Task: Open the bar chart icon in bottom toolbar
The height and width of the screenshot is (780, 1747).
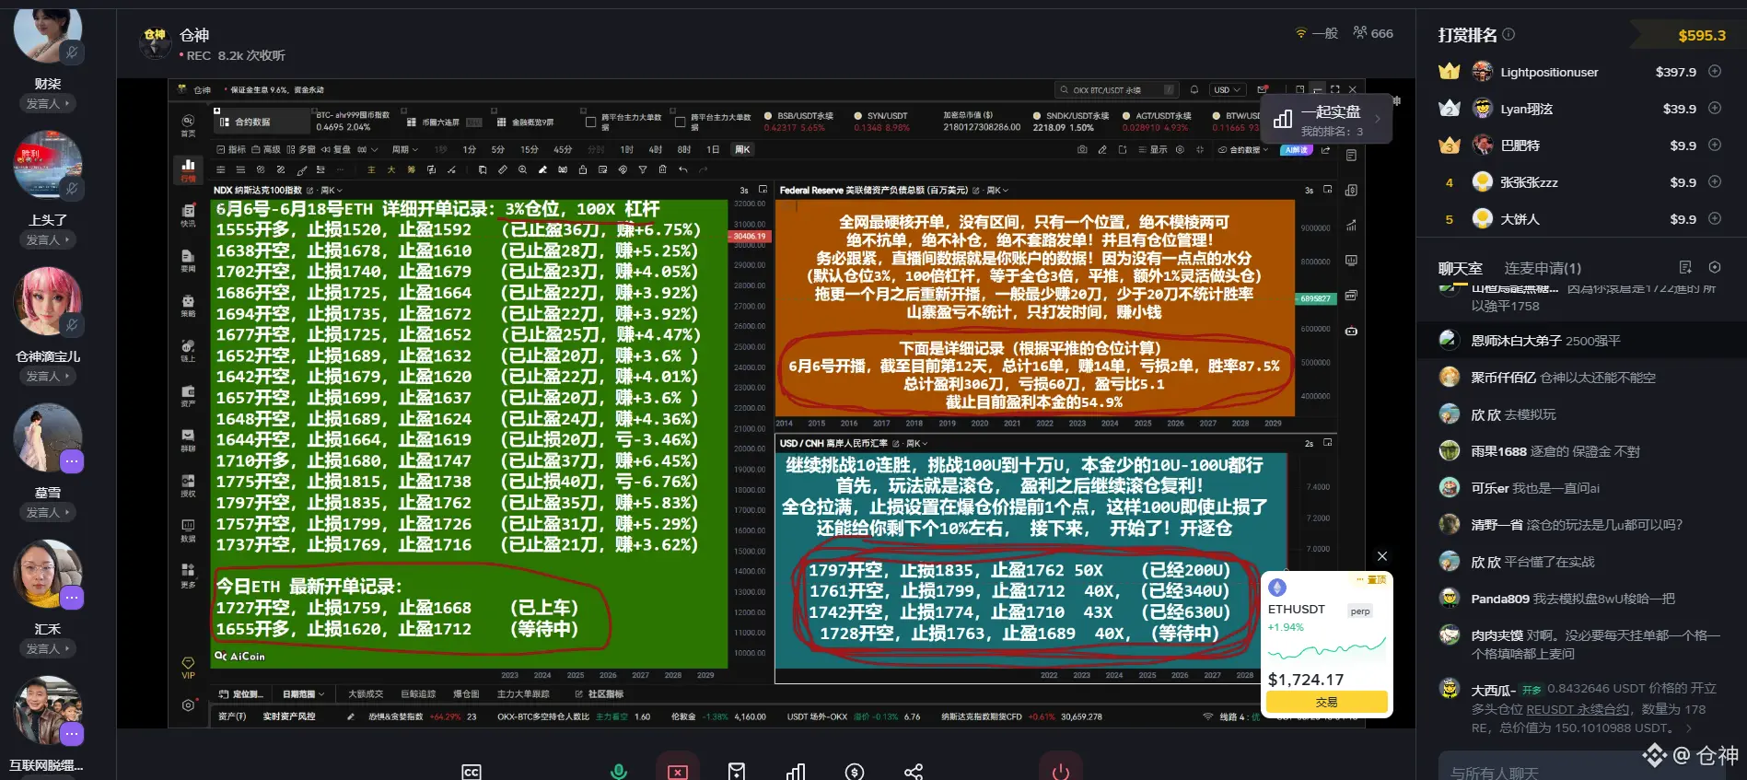Action: [796, 772]
